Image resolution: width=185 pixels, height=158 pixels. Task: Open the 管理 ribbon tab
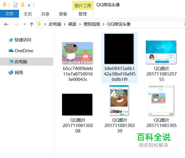coord(83,14)
